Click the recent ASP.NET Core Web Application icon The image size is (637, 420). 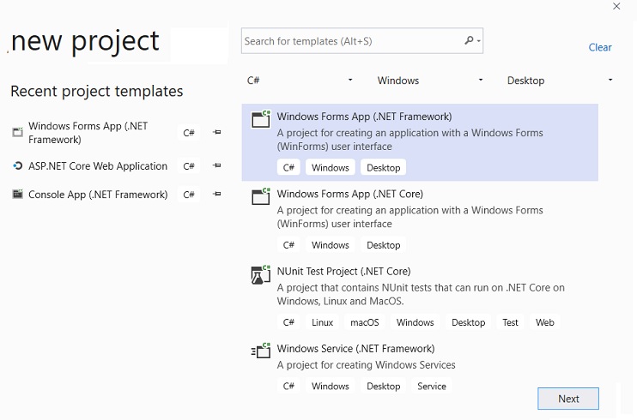(x=17, y=166)
